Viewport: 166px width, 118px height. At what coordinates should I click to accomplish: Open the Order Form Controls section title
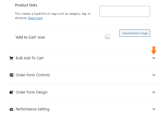(x=33, y=75)
